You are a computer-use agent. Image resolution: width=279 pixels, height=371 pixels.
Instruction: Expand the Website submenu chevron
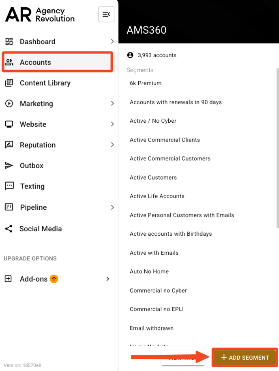(x=112, y=124)
